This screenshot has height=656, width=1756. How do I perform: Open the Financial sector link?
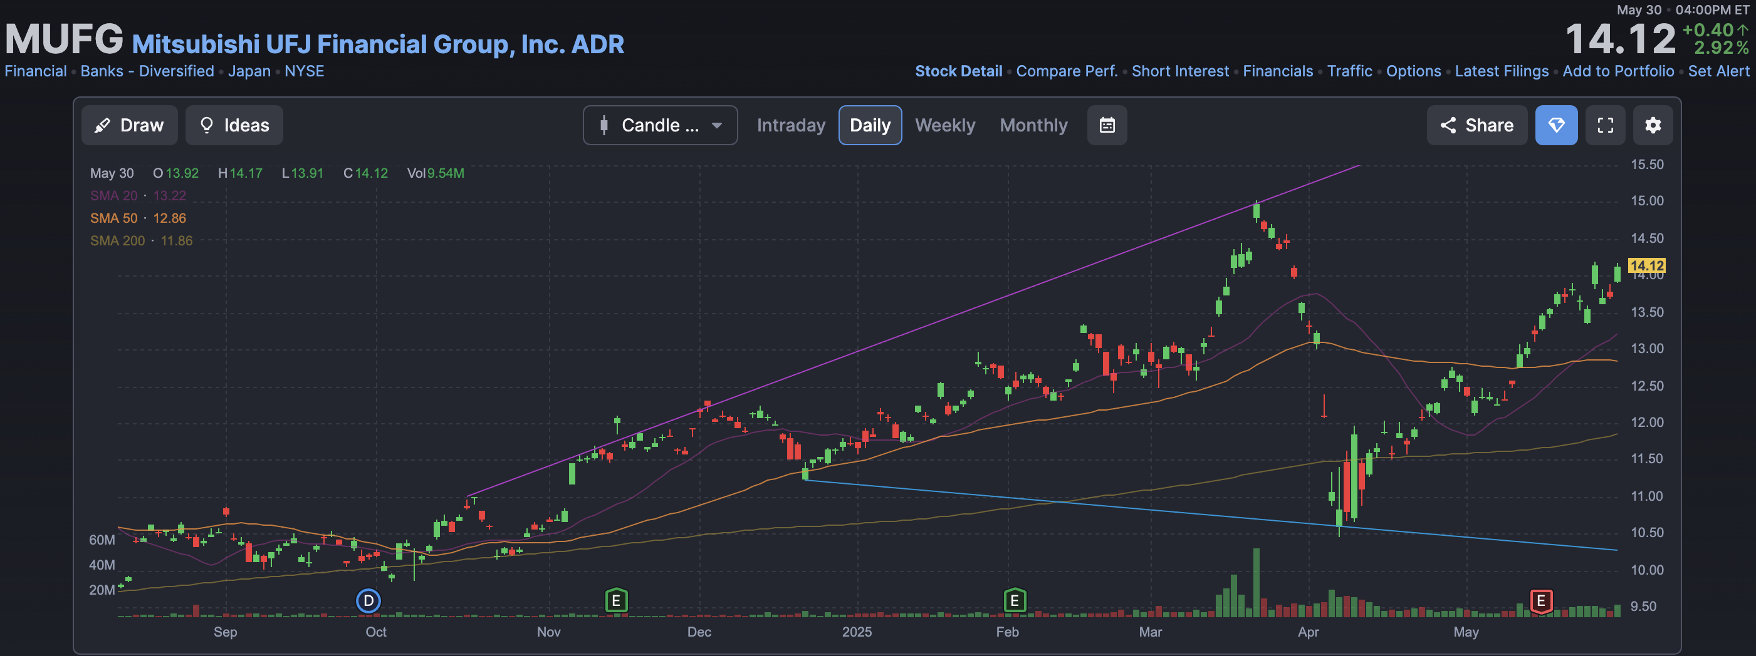coord(36,71)
